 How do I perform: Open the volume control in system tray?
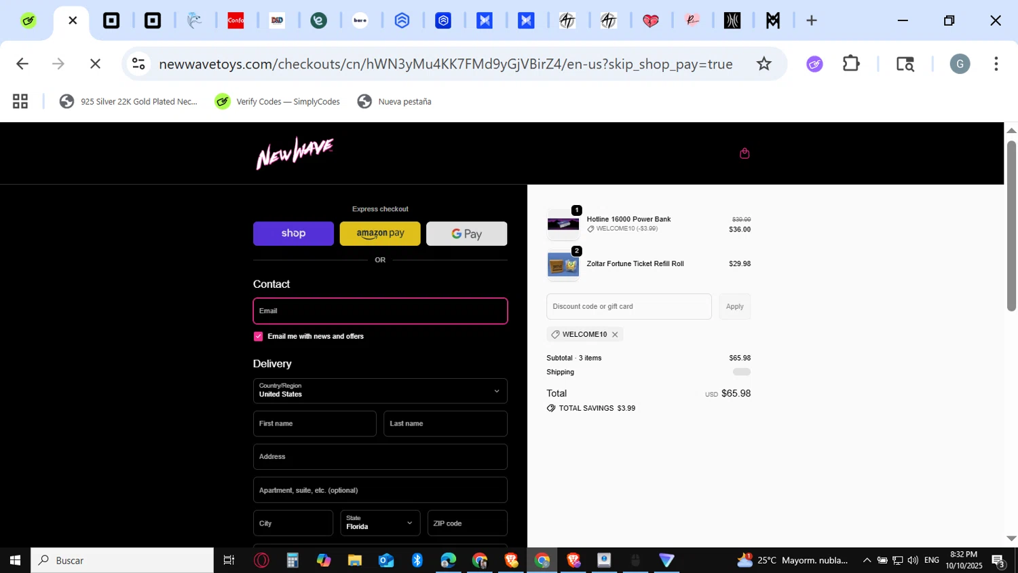pos(913,560)
